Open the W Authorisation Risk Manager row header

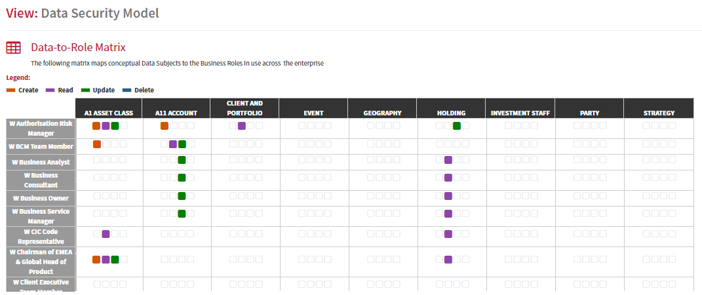(x=41, y=128)
